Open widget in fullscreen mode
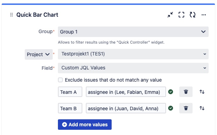 point(181,15)
